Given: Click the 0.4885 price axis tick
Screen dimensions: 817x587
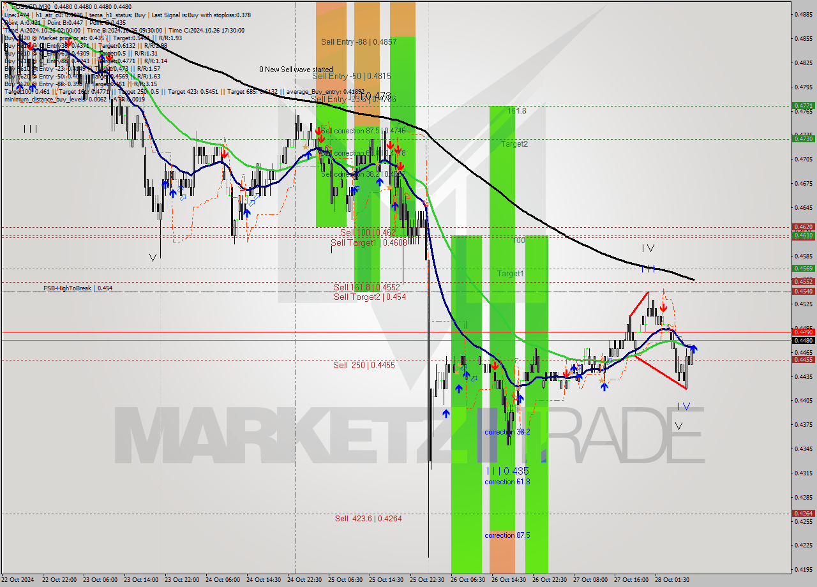Looking at the screenshot, I should 804,14.
